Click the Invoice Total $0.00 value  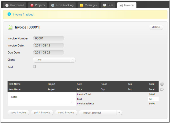[x=152, y=94]
